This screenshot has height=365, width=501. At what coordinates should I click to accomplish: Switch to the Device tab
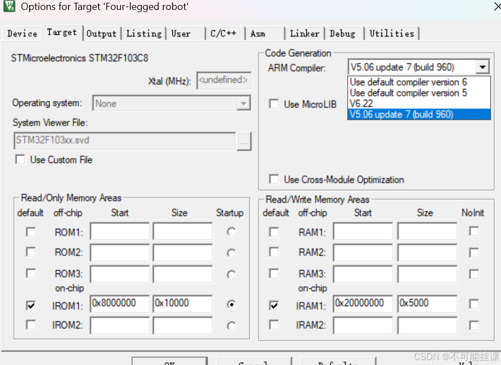pos(22,33)
